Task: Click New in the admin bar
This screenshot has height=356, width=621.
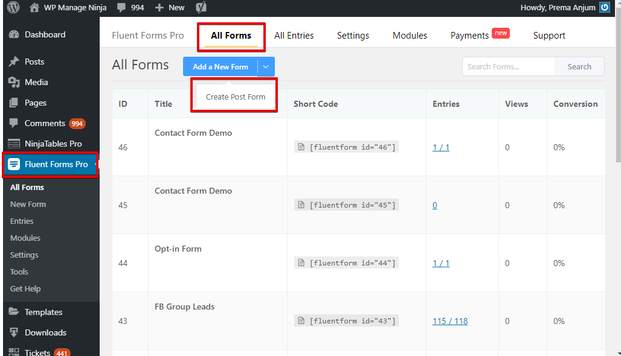Action: pyautogui.click(x=176, y=7)
